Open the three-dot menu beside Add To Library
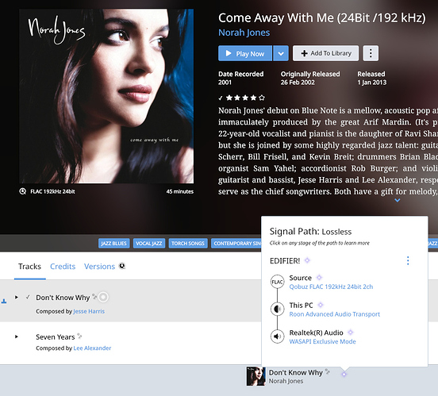The image size is (438, 396). point(371,53)
